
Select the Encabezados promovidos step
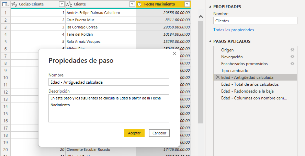click(x=255, y=63)
